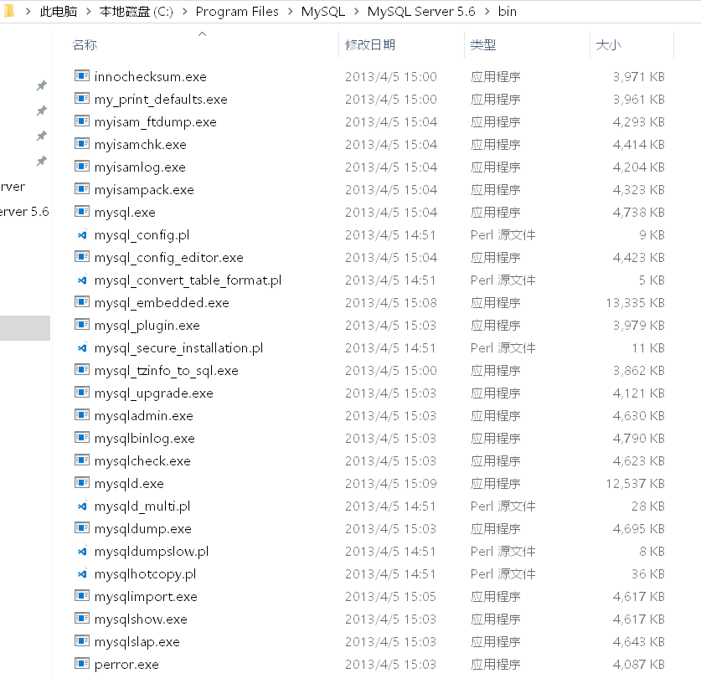Click the mysqld.exe application icon
The image size is (701, 699).
coord(82,483)
